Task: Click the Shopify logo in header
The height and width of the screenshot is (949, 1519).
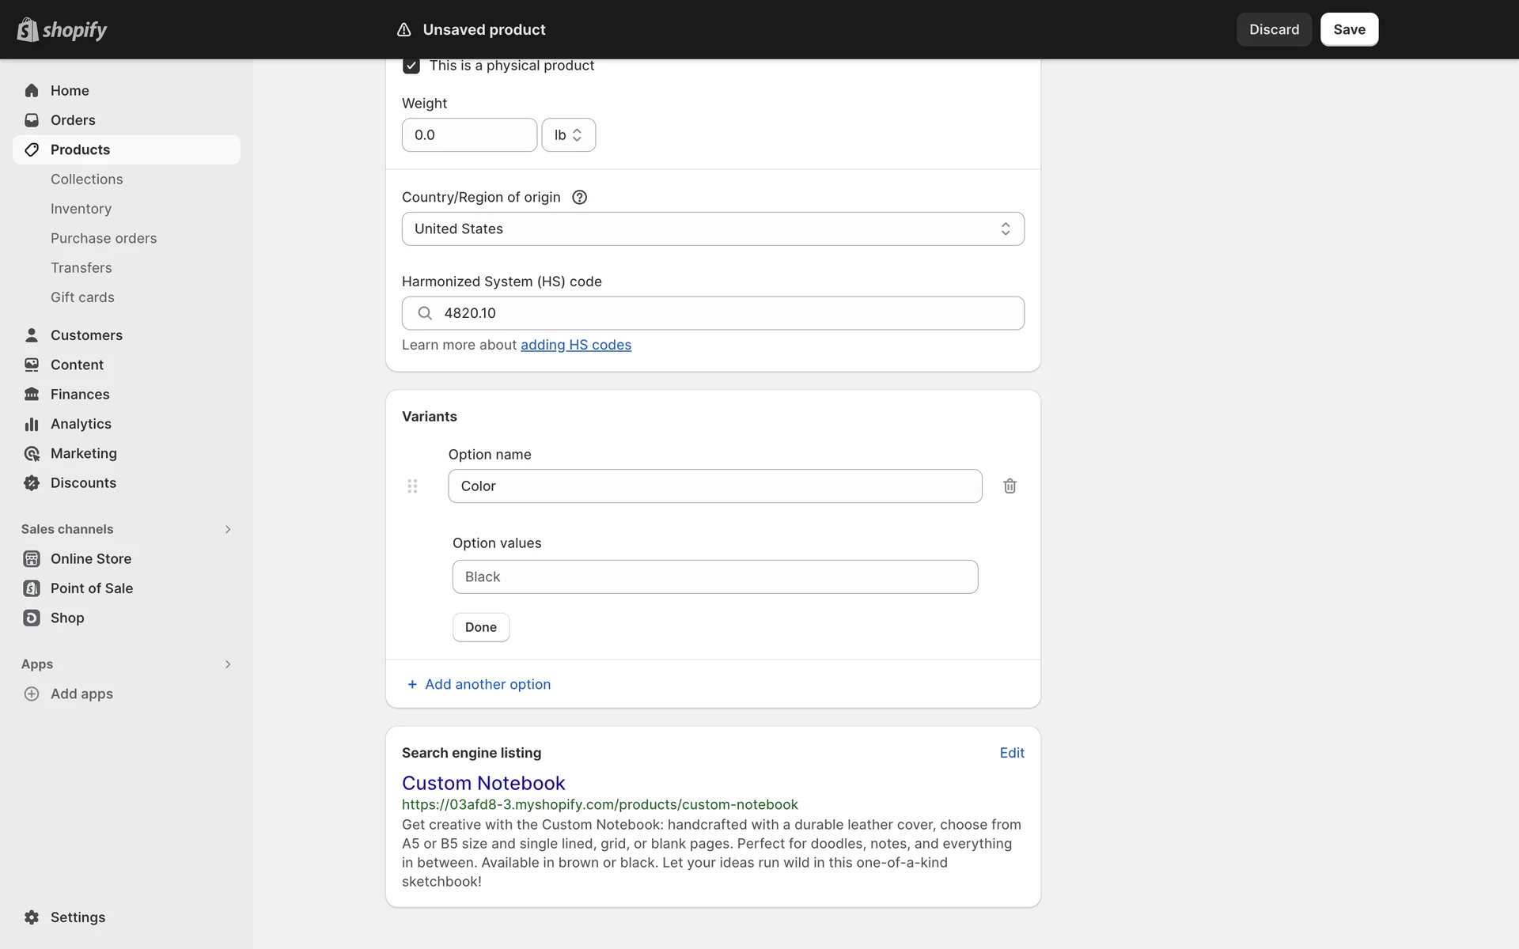Action: pyautogui.click(x=62, y=29)
